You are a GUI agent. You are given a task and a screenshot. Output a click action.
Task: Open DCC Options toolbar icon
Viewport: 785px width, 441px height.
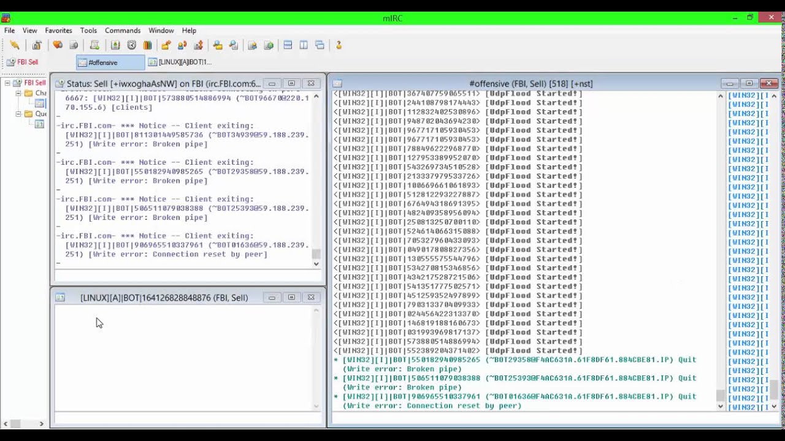coord(198,45)
